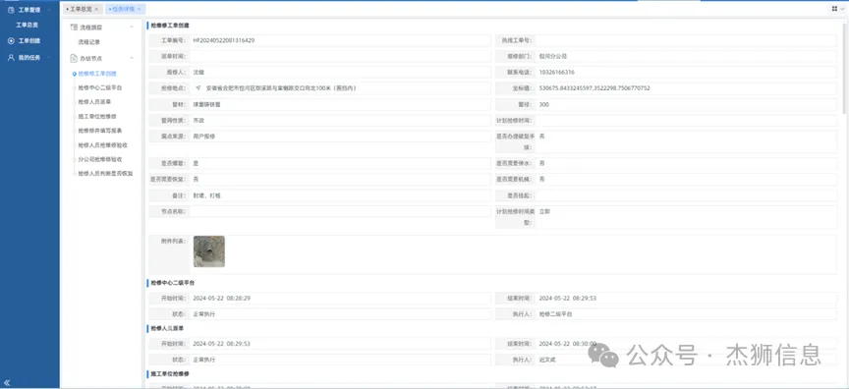Viewport: 849px width, 389px height.
Task: Open 工单创建 in the left sidebar
Action: (x=29, y=41)
